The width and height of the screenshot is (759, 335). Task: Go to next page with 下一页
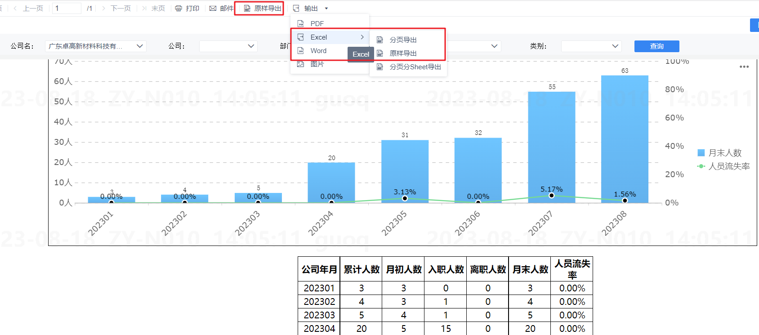[116, 9]
